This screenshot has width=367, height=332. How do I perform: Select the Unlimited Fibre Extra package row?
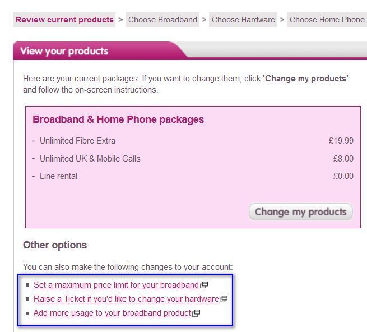point(77,141)
